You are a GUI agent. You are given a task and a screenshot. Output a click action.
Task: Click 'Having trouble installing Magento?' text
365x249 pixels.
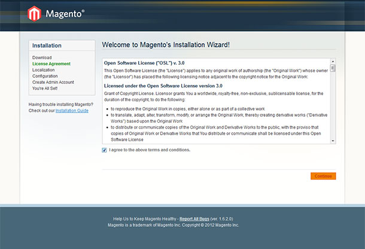point(61,104)
